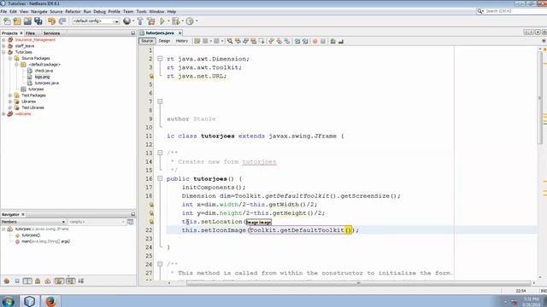Toggle Rectangular Selection icon
This screenshot has height=307, width=547.
[262, 41]
